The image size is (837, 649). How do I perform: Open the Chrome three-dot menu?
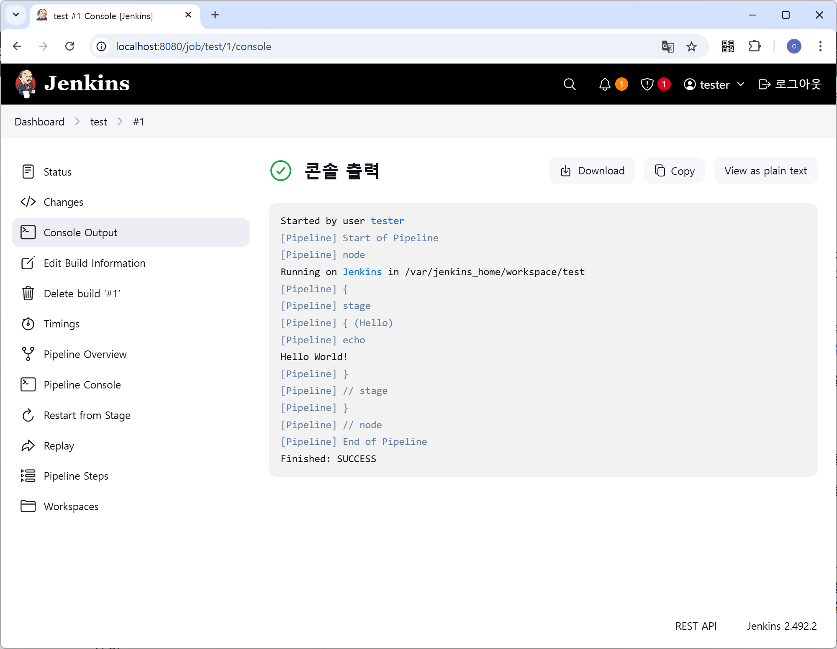click(x=820, y=46)
